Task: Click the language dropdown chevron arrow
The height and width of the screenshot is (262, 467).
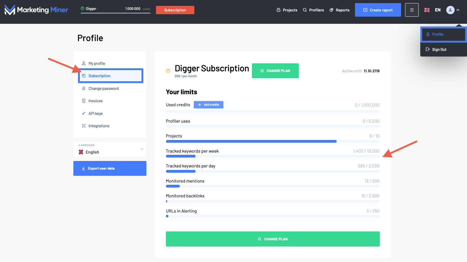Action: pos(142,149)
